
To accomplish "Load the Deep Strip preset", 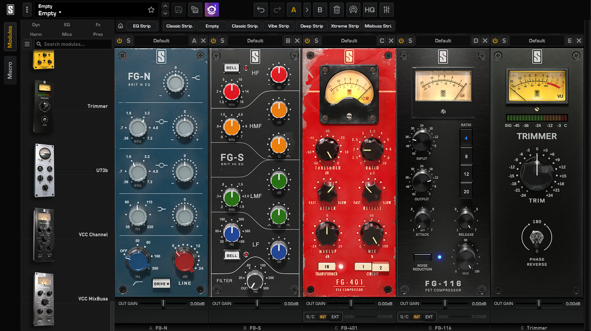I will (x=312, y=26).
